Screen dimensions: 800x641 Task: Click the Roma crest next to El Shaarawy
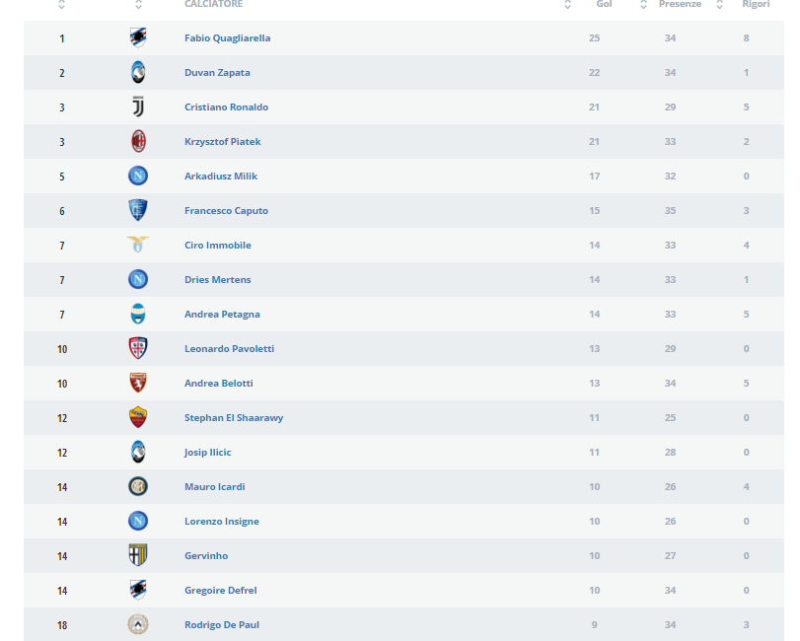point(138,417)
